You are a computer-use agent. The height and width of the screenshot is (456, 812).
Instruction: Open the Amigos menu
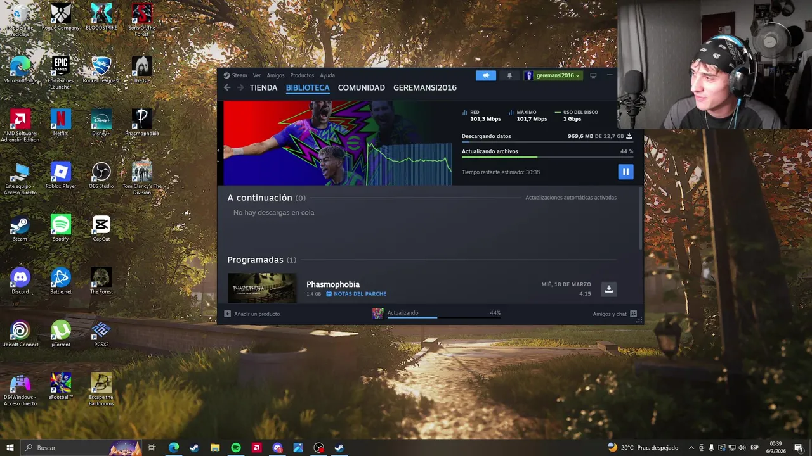click(275, 75)
